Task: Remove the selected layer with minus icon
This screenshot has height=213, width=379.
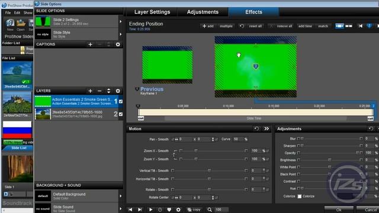Action: coord(99,91)
